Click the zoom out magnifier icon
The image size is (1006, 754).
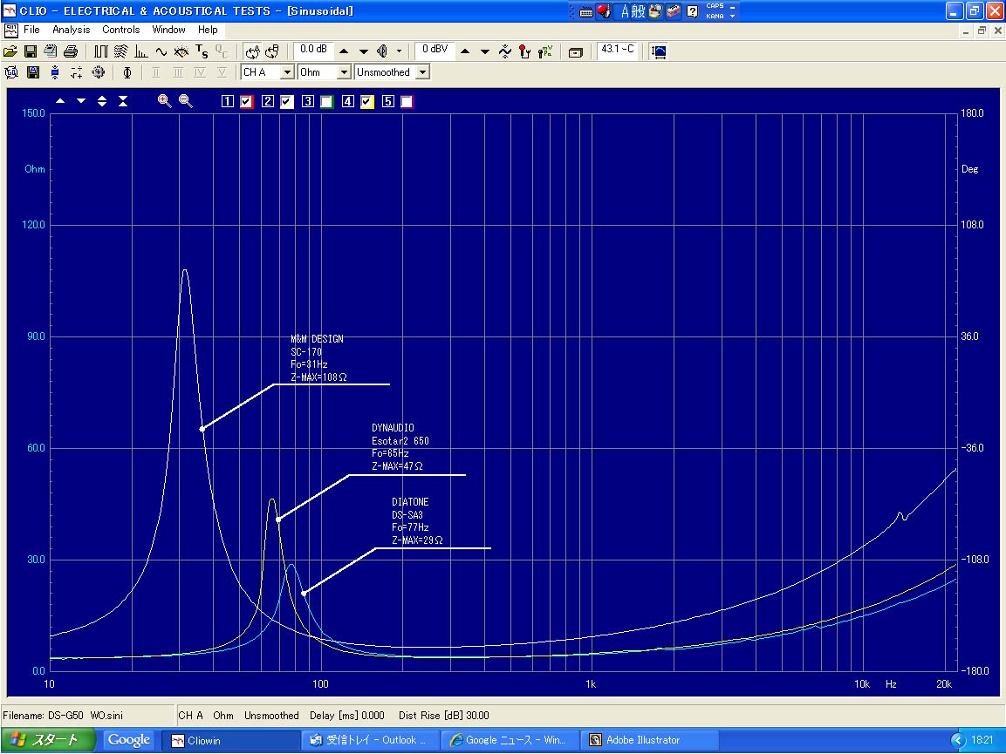pos(186,101)
